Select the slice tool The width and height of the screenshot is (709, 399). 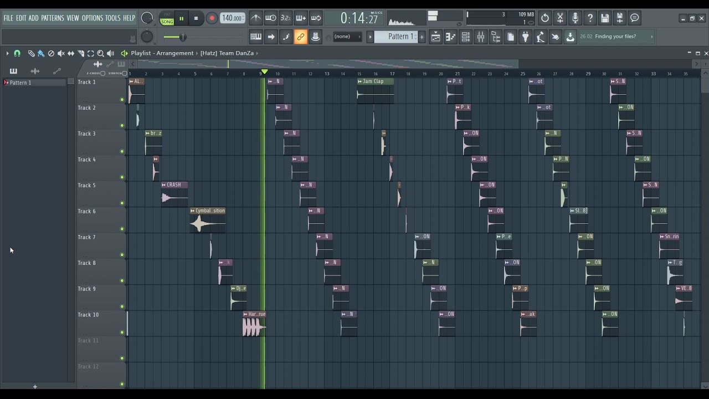coord(81,53)
